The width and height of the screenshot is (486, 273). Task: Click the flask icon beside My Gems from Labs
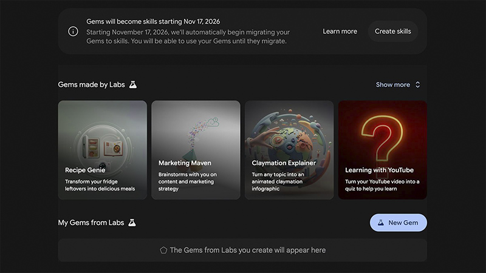click(x=132, y=223)
